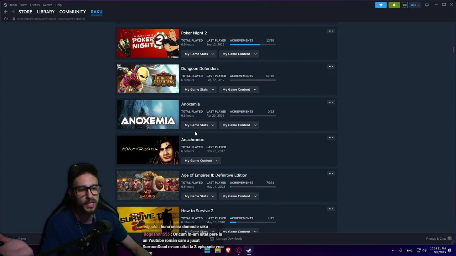Expand My Game Stats for Poker Night 2
The height and width of the screenshot is (256, 456).
(x=199, y=54)
